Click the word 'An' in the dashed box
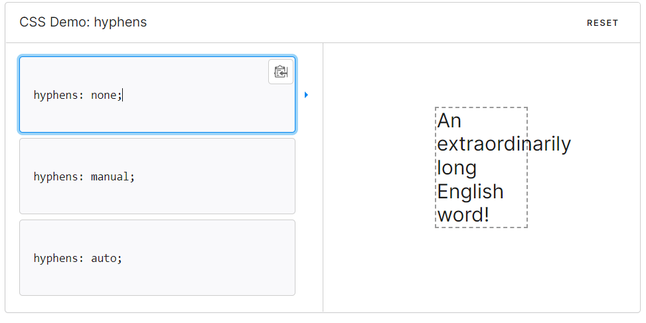 (x=449, y=121)
